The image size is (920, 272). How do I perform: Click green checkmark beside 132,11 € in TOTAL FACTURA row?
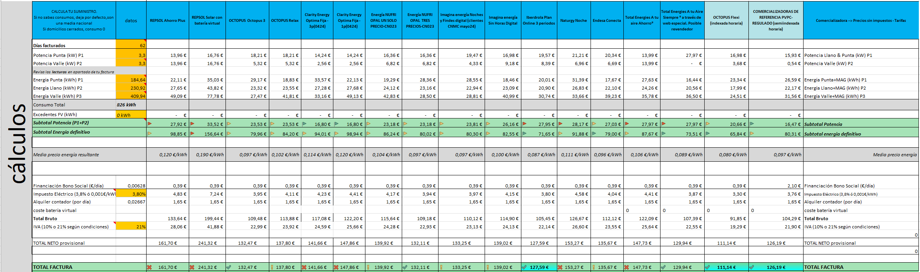coord(405,267)
